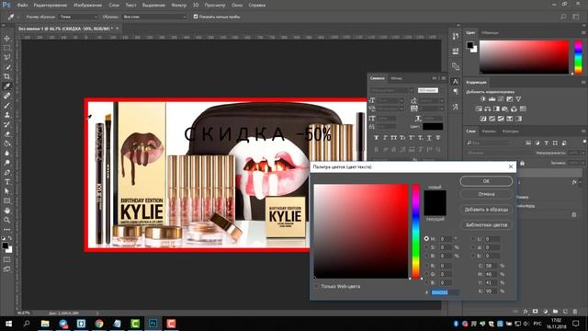Screen dimensions: 588x331
Task: Add a Levels adjustment layer
Action: click(492, 99)
